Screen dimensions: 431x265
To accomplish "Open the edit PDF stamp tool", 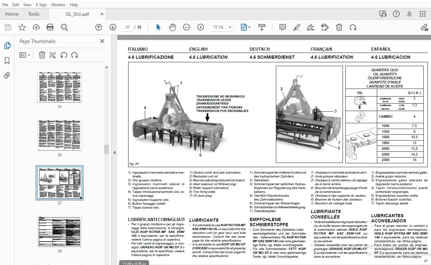I will click(x=325, y=27).
